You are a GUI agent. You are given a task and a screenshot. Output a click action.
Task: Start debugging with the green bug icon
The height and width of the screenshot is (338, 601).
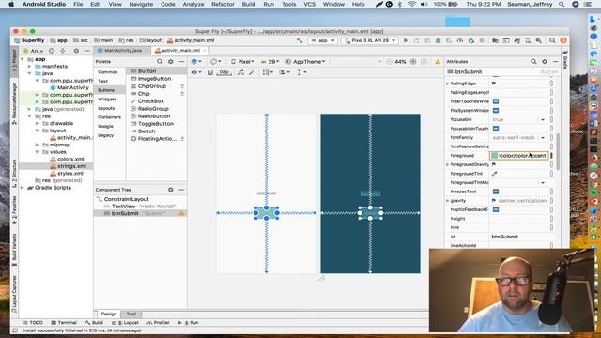click(439, 40)
